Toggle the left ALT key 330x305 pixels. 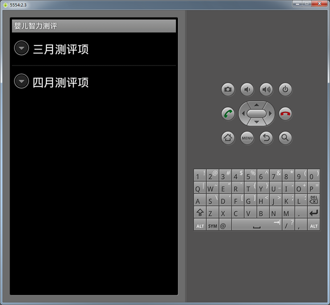pos(200,226)
